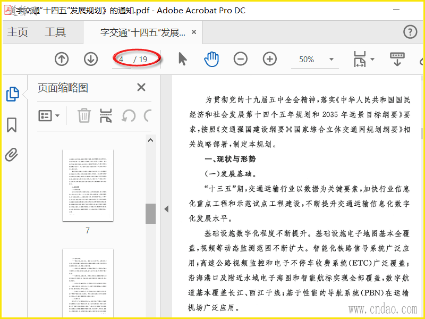Zoom in with the plus button
This screenshot has width=425, height=319.
click(x=270, y=59)
